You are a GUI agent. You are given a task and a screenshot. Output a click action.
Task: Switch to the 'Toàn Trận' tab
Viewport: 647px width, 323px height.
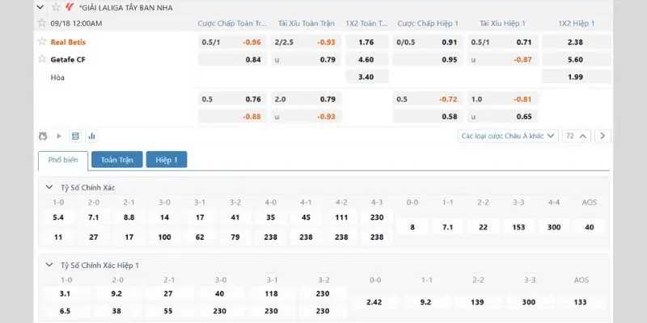[117, 159]
